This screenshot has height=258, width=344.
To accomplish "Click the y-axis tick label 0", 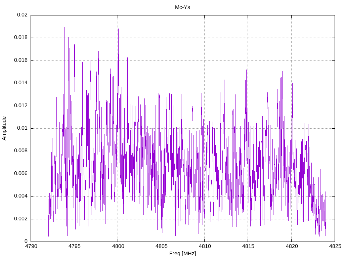I will click(x=26, y=241).
